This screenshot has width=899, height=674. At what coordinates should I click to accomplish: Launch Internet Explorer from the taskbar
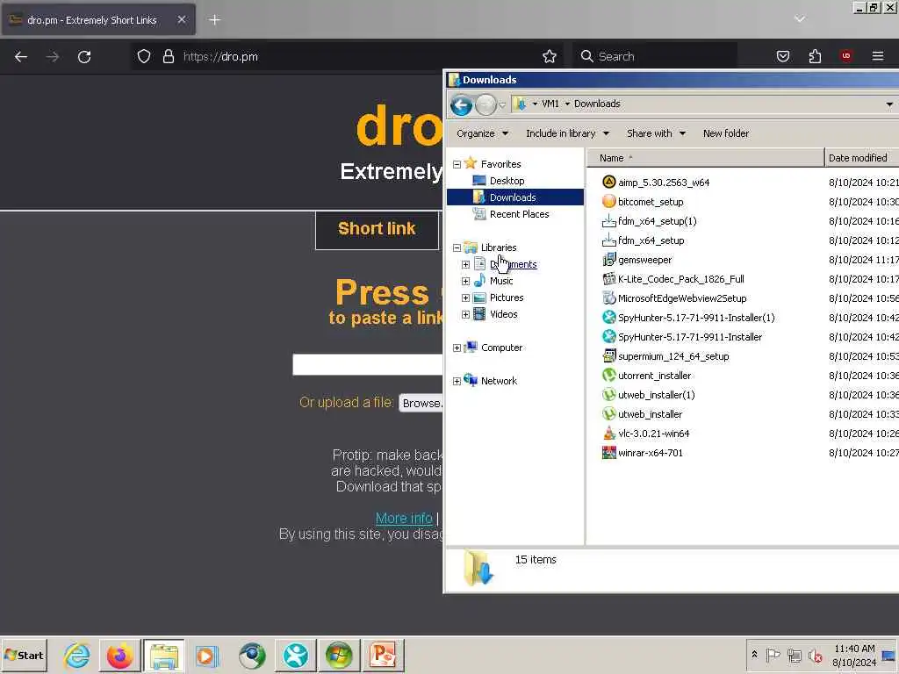[77, 655]
